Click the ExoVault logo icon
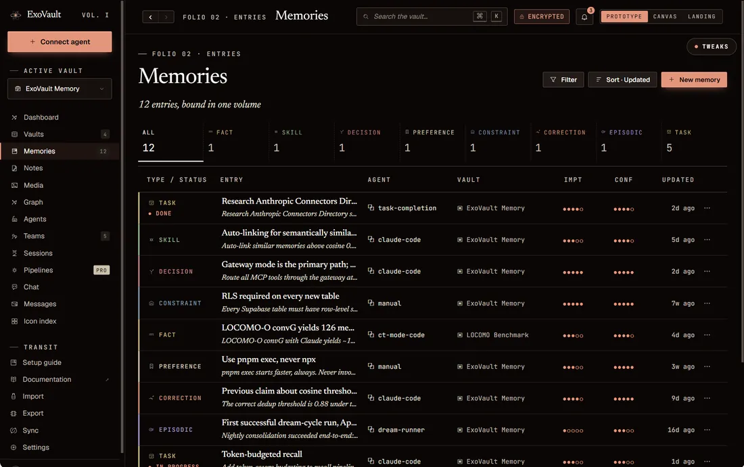Screen dimensions: 744x467 [x=16, y=15]
